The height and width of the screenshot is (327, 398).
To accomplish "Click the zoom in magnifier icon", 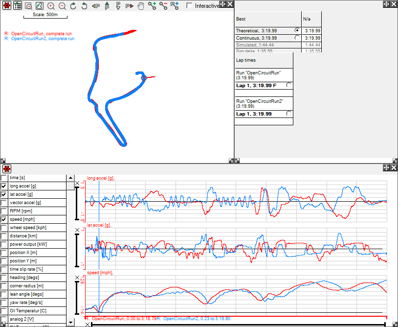I will pyautogui.click(x=51, y=6).
